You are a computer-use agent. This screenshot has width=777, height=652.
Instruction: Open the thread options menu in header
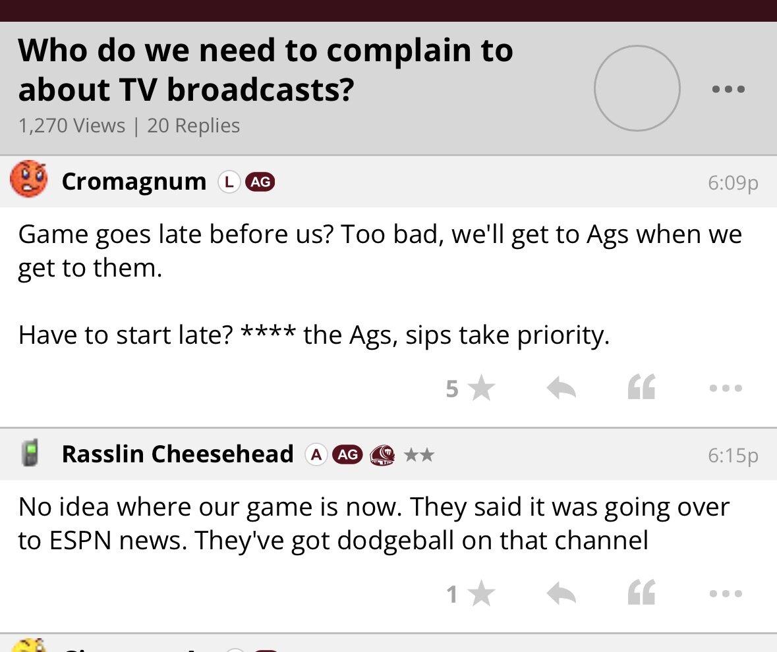[729, 89]
